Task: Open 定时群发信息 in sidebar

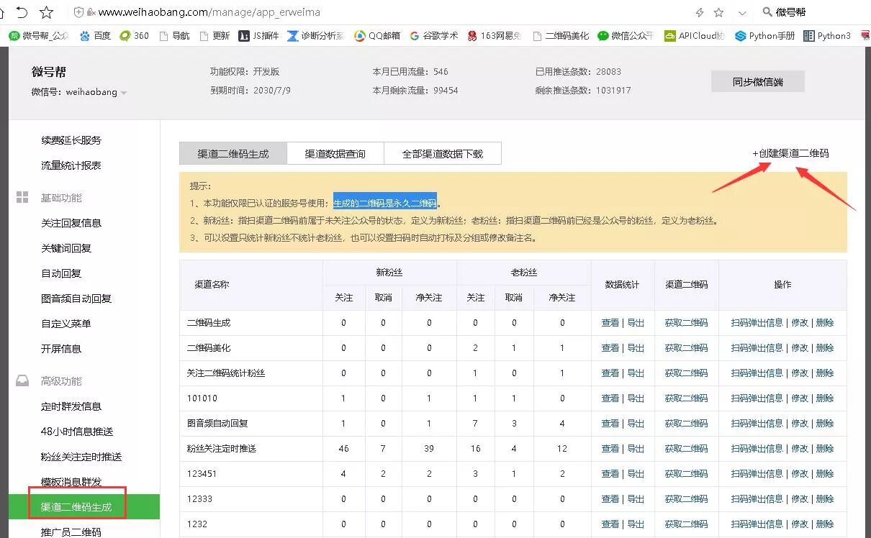Action: 71,406
